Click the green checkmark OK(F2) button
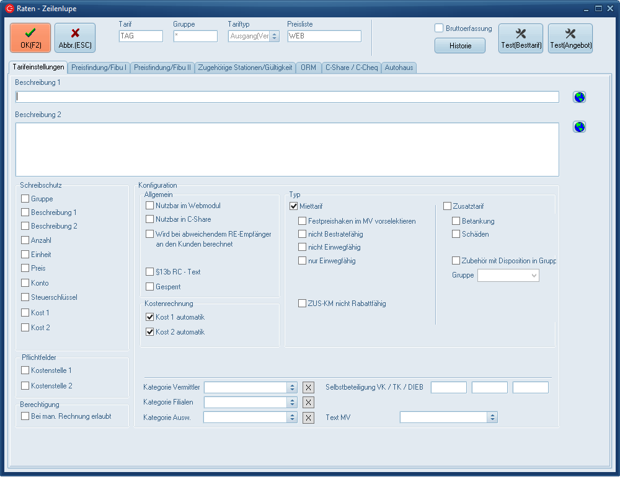620x477 pixels. click(30, 38)
